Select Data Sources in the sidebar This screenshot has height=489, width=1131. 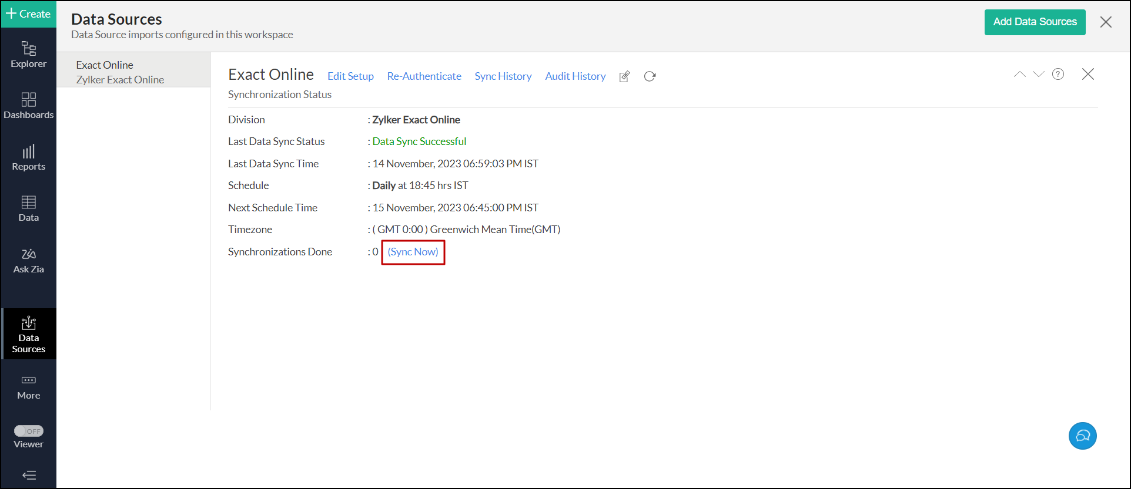[28, 334]
